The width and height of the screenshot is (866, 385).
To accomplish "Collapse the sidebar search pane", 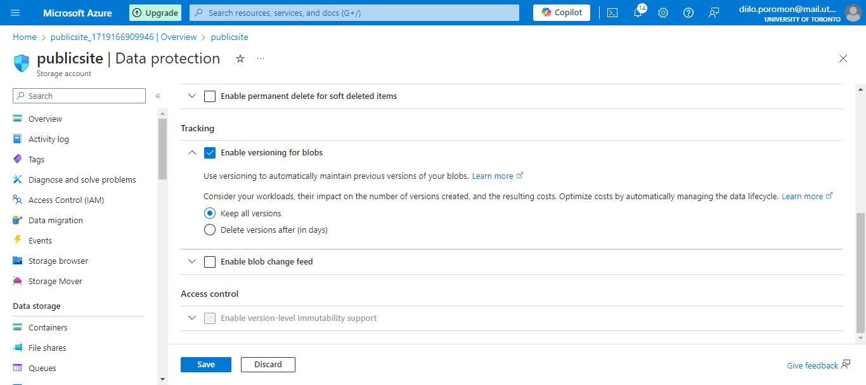I will (x=158, y=96).
